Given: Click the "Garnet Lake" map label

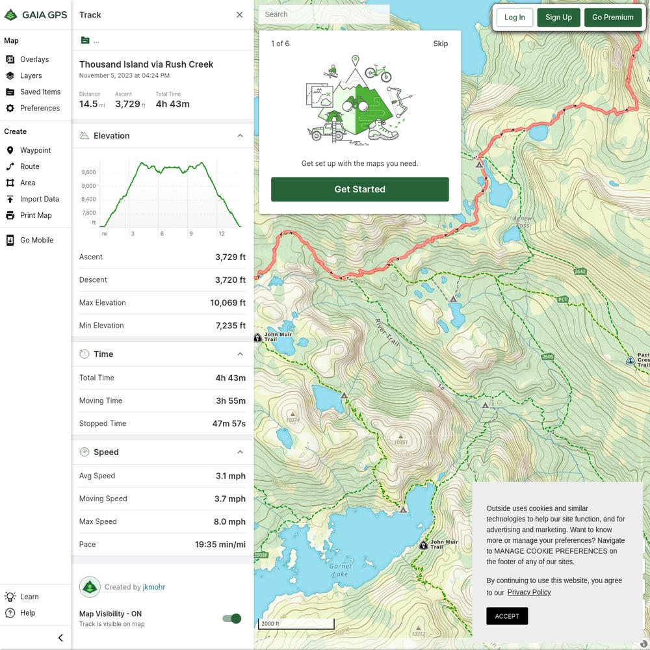Looking at the screenshot, I should pyautogui.click(x=341, y=570).
